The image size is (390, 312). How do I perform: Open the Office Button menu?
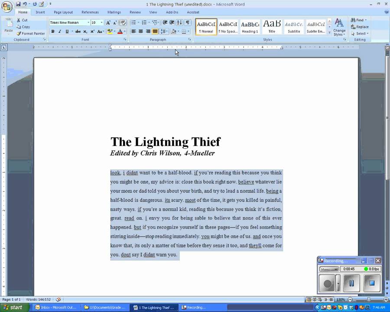(6, 6)
